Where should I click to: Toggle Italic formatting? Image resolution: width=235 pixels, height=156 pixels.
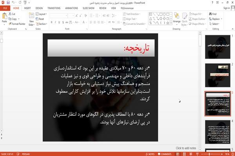click(x=55, y=22)
